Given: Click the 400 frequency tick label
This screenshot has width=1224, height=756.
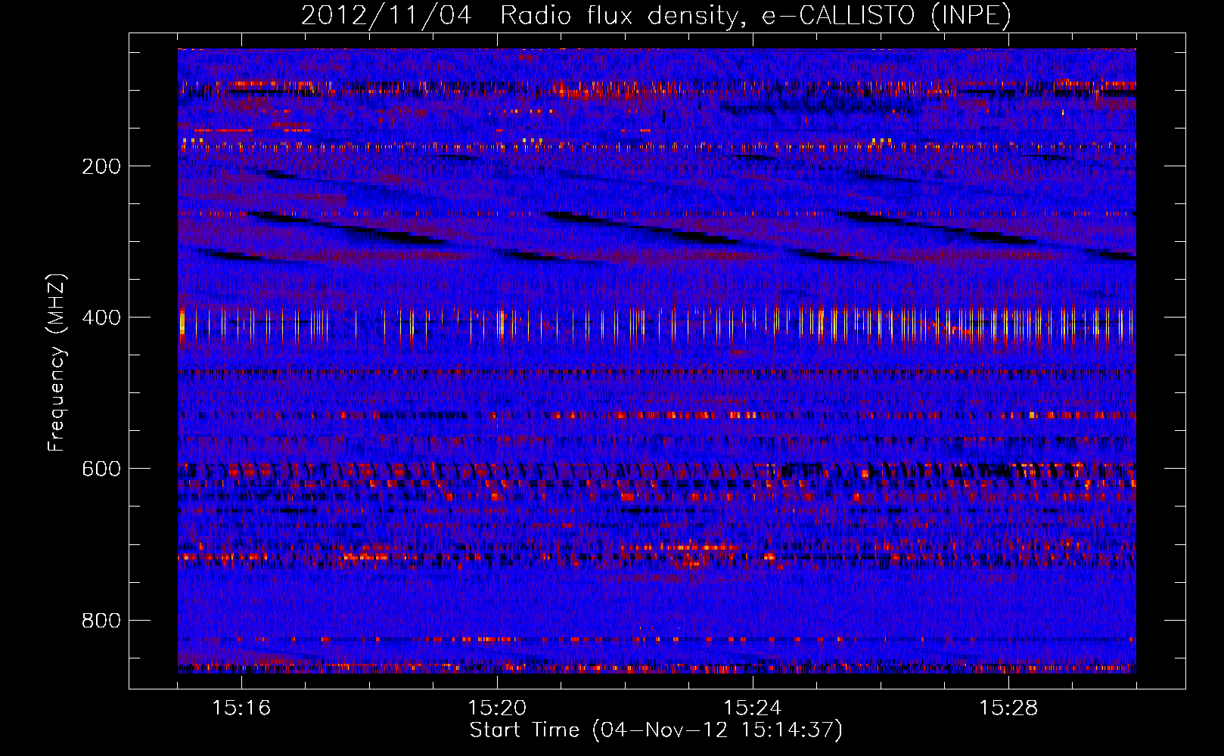Looking at the screenshot, I should 101,317.
